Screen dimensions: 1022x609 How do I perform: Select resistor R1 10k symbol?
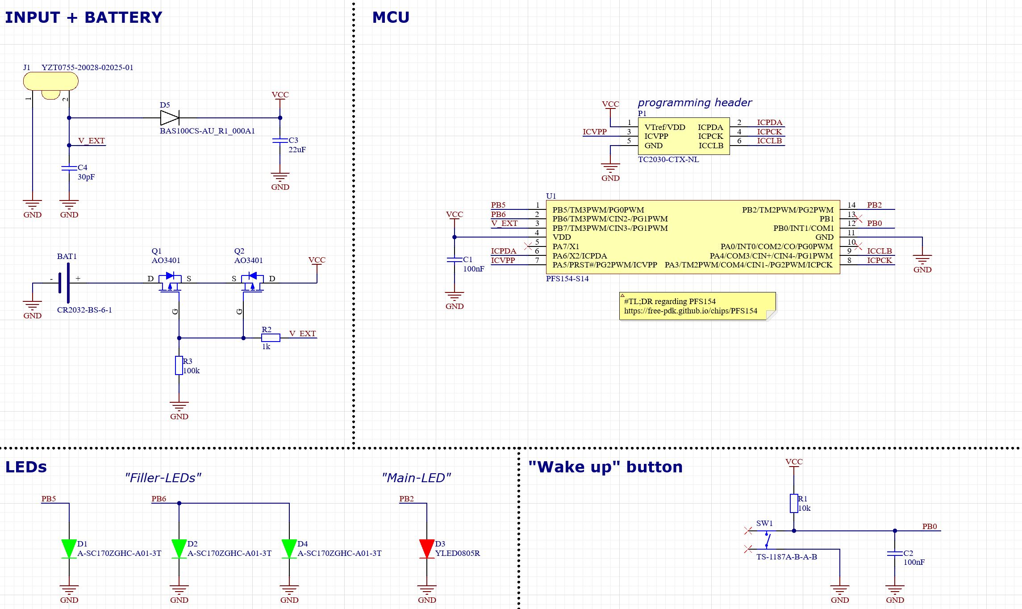click(x=794, y=503)
